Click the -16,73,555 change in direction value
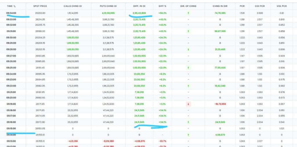 (x=219, y=104)
